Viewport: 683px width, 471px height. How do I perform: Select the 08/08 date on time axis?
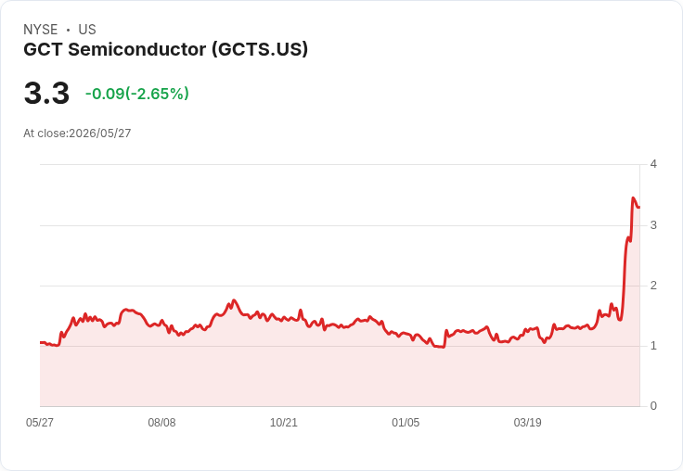pyautogui.click(x=161, y=422)
